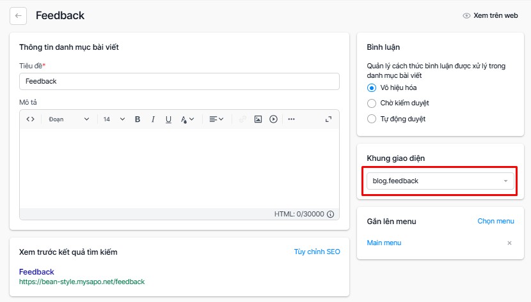Click Chọn menu link
531x302 pixels.
(x=496, y=221)
